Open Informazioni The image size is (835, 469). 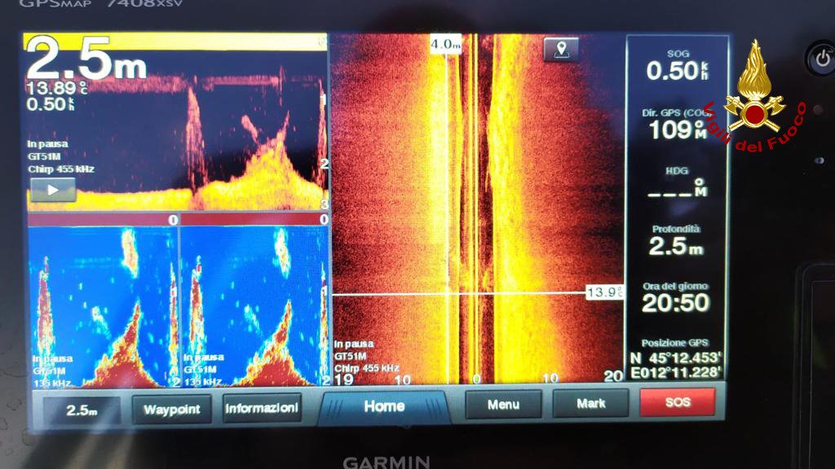pos(262,408)
